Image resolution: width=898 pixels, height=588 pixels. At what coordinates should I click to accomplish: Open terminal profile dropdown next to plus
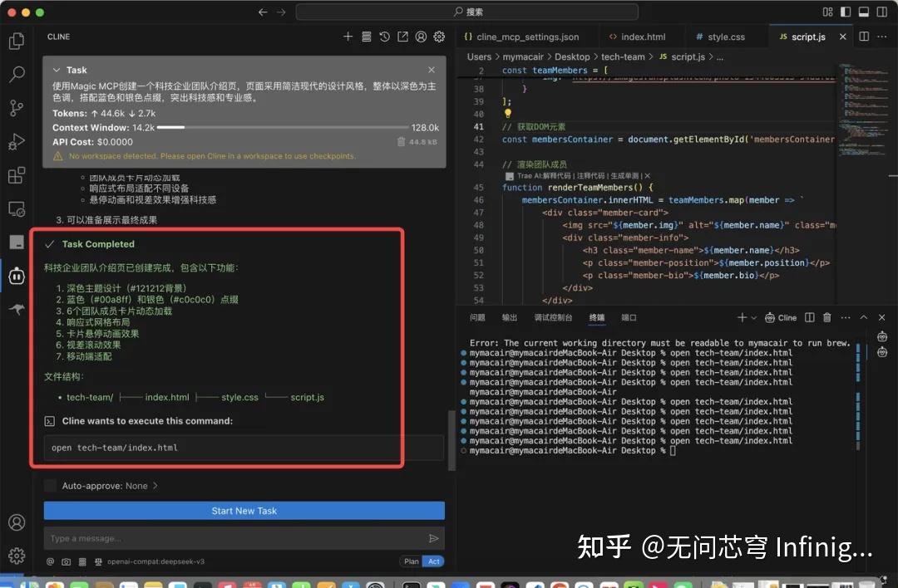tap(754, 317)
